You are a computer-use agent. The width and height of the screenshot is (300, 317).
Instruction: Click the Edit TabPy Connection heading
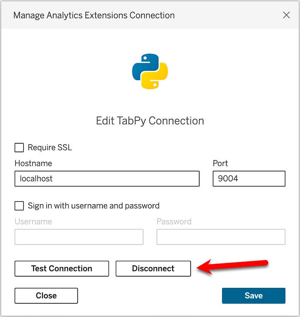click(x=150, y=121)
